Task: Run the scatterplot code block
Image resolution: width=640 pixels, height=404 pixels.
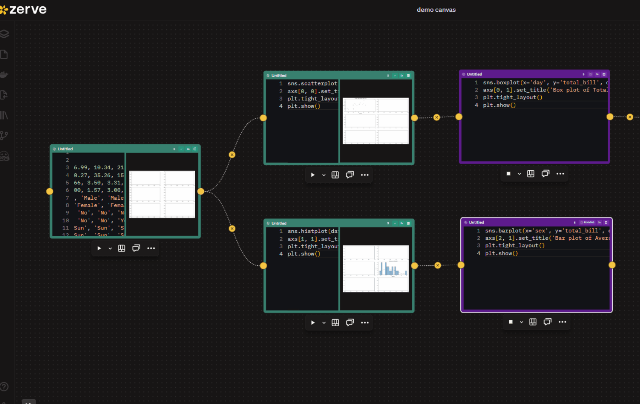Action: pos(313,175)
